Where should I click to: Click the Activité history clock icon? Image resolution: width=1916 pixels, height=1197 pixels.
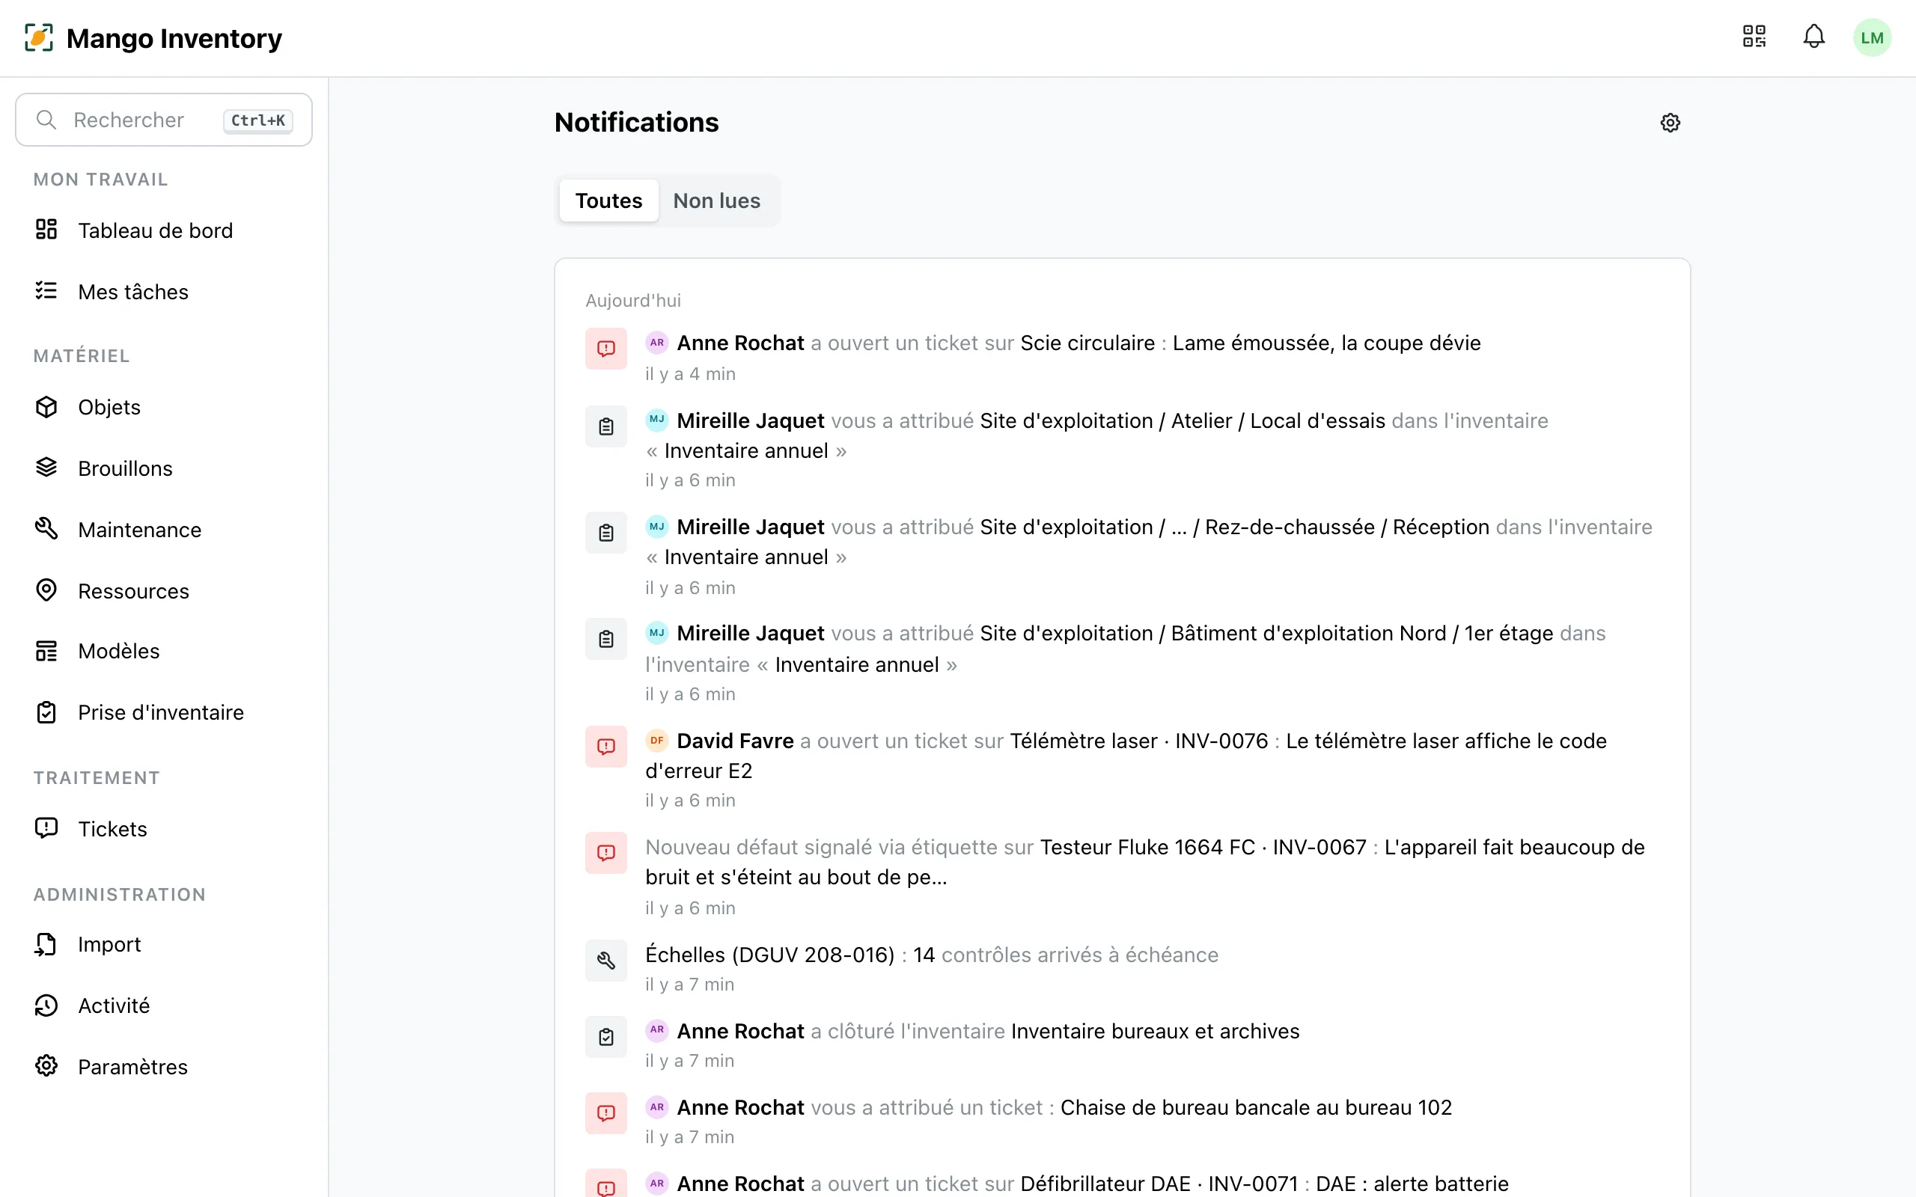(46, 1005)
